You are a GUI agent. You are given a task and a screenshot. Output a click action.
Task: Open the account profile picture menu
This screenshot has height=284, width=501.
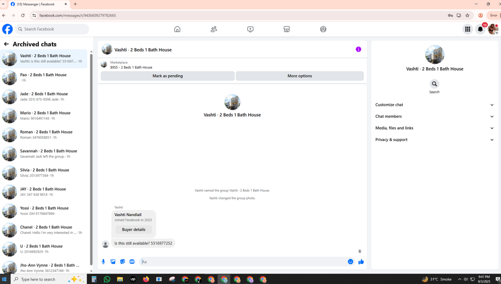pos(493,29)
